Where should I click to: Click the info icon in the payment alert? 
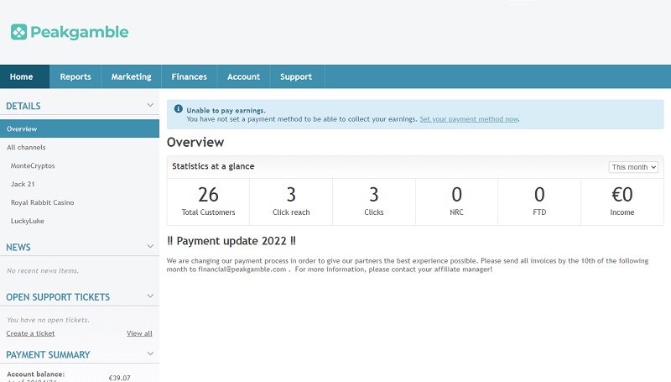coord(179,109)
